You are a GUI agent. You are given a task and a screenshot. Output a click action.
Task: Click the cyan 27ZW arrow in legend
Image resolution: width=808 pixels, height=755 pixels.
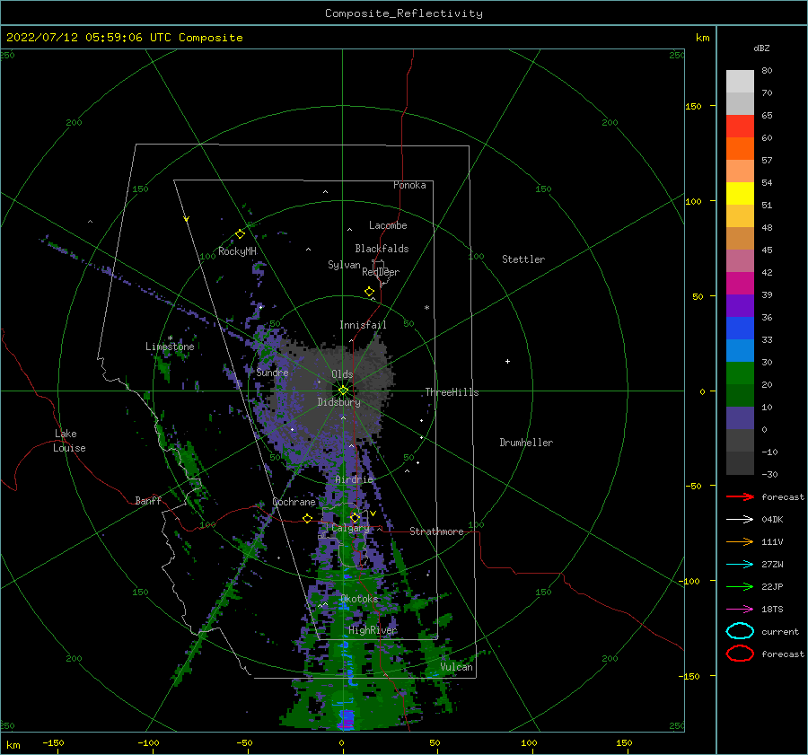pyautogui.click(x=740, y=565)
